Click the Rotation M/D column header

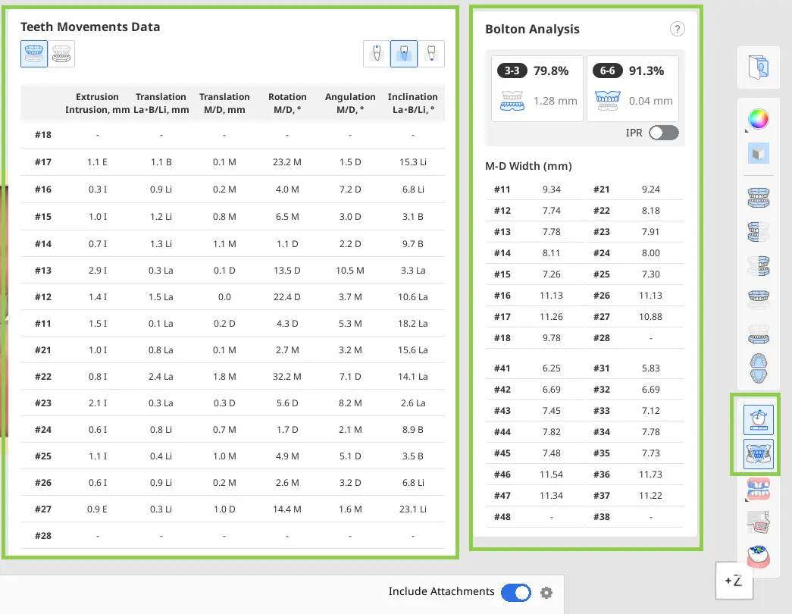[x=287, y=103]
